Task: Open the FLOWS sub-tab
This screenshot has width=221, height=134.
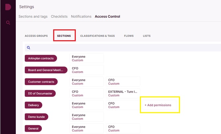Action: pyautogui.click(x=129, y=36)
